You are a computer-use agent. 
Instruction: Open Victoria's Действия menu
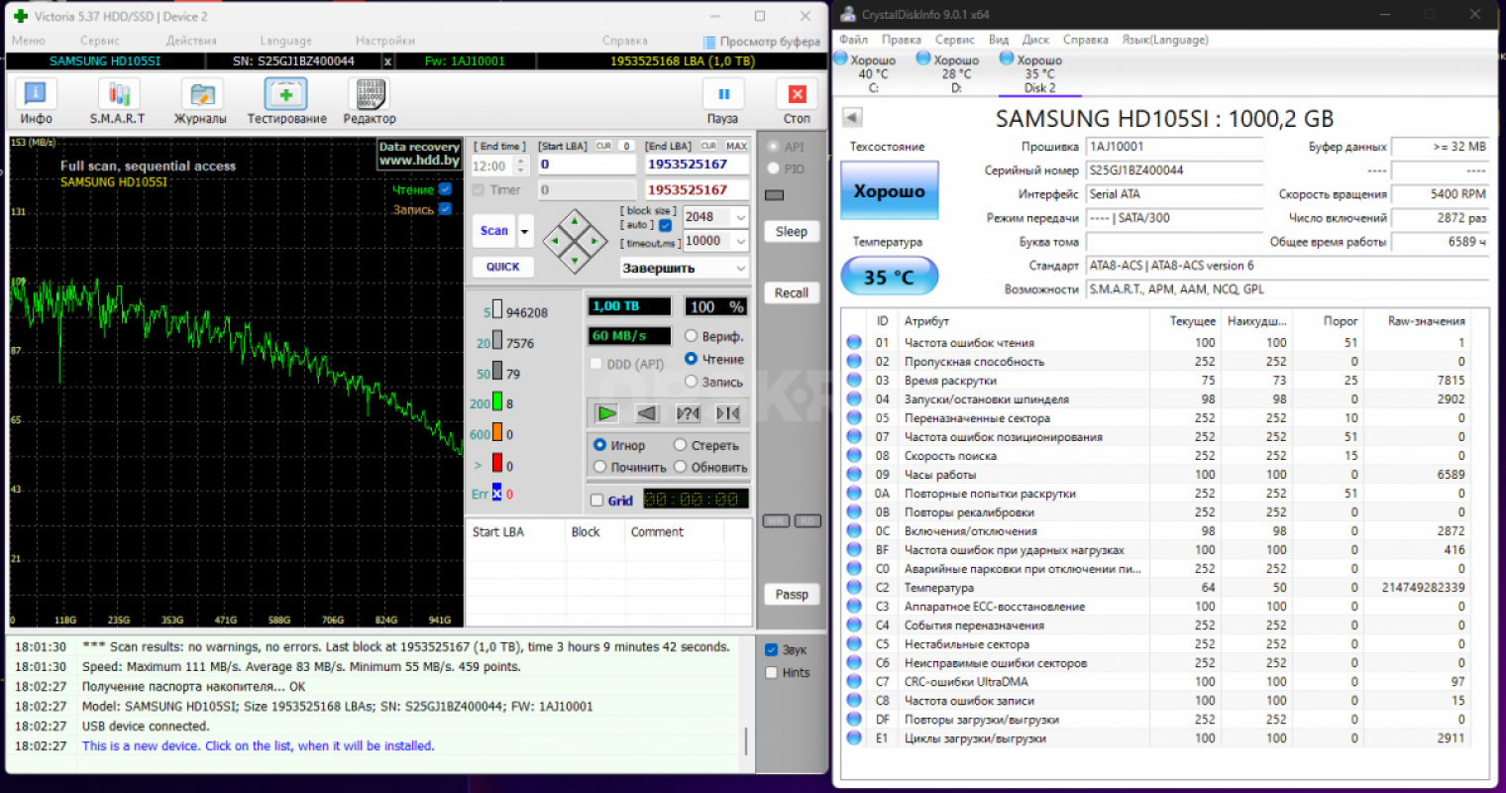pos(191,41)
